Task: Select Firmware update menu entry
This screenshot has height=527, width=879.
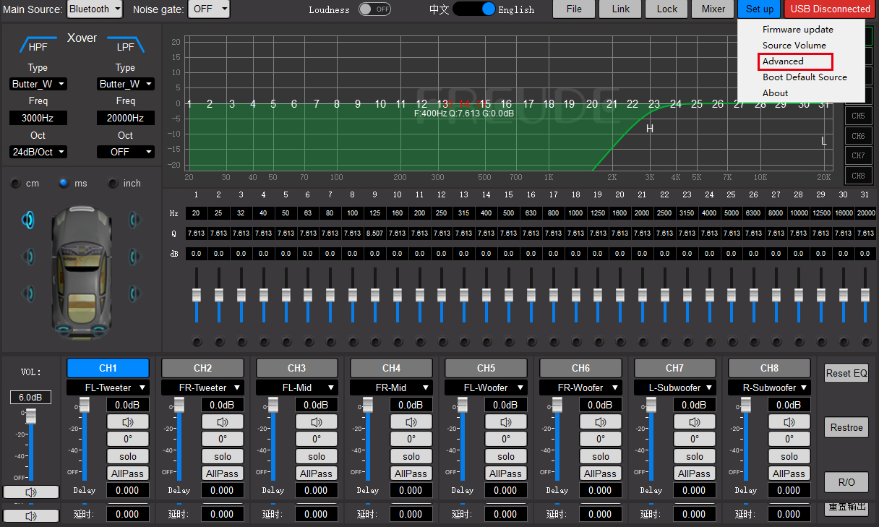Action: (798, 30)
